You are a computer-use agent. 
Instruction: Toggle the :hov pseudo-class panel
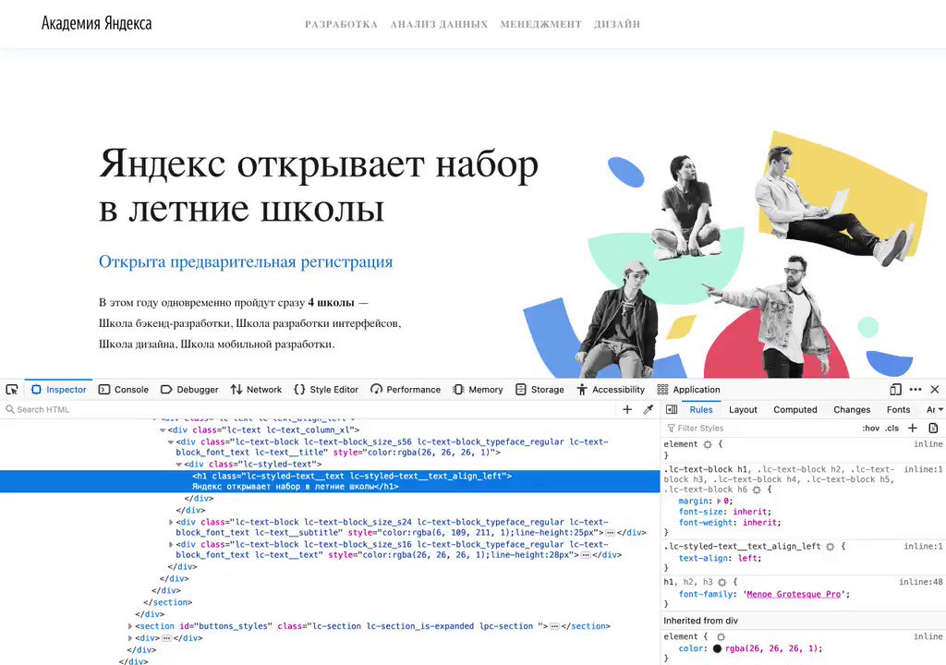[x=870, y=428]
